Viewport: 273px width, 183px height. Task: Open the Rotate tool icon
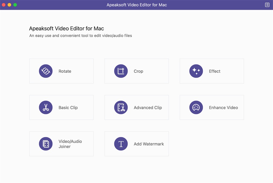point(46,71)
